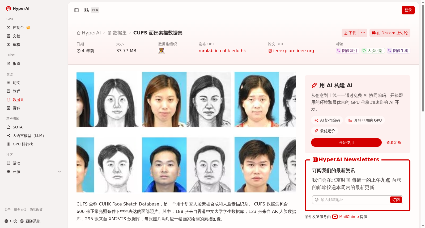This screenshot has height=228, width=425.
Task: Click the 开始使用 button
Action: [x=346, y=142]
